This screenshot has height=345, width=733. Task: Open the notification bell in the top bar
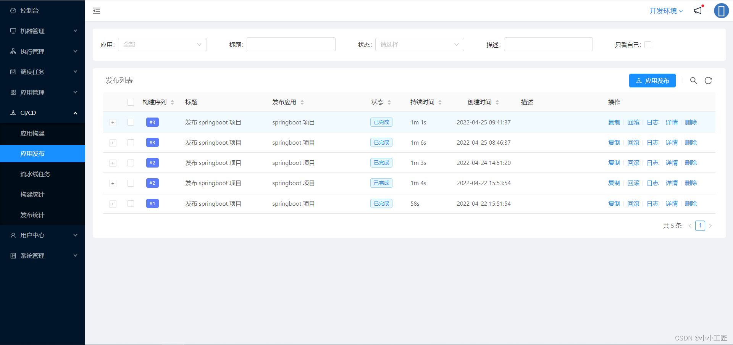pyautogui.click(x=698, y=11)
